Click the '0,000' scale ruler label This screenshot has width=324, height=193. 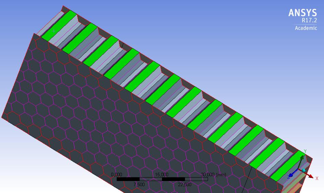point(117,174)
